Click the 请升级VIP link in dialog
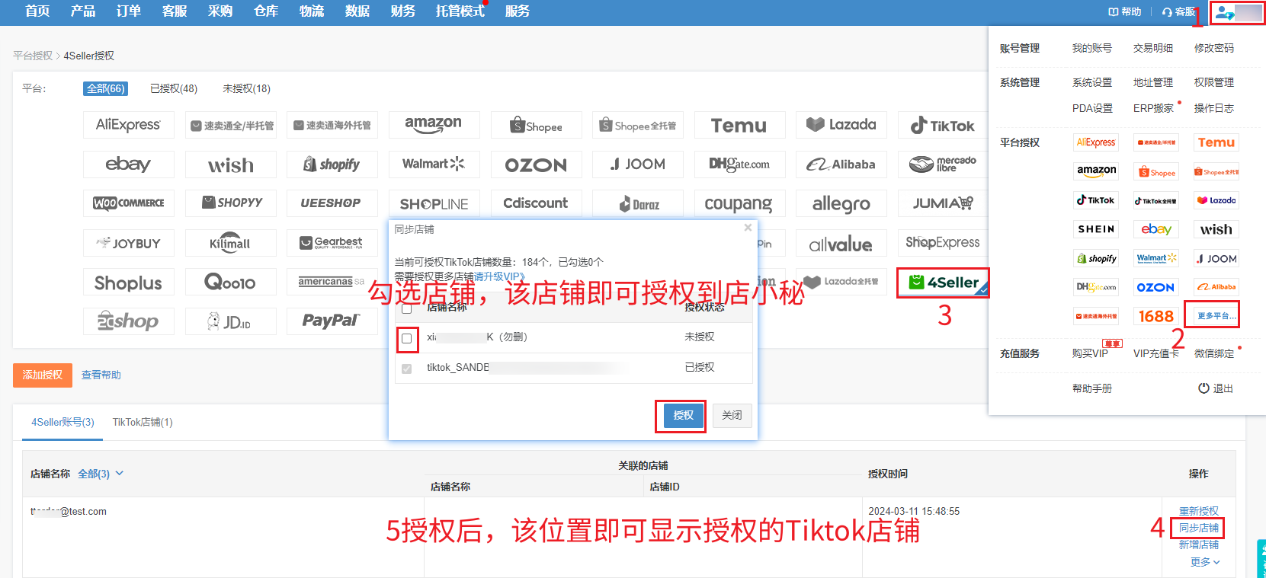The width and height of the screenshot is (1266, 578). point(499,276)
